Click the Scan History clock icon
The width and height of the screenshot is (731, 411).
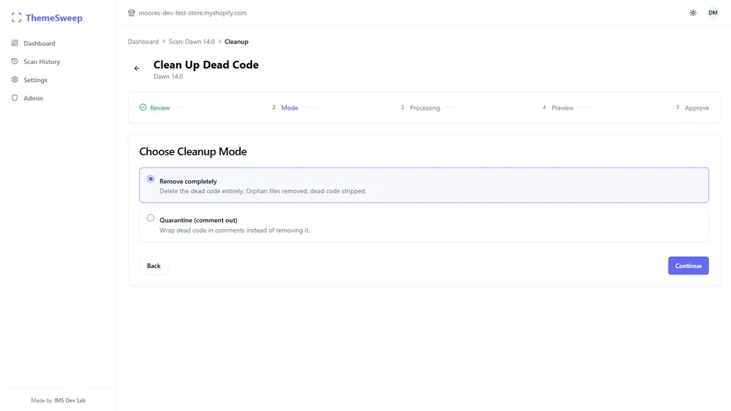click(15, 61)
